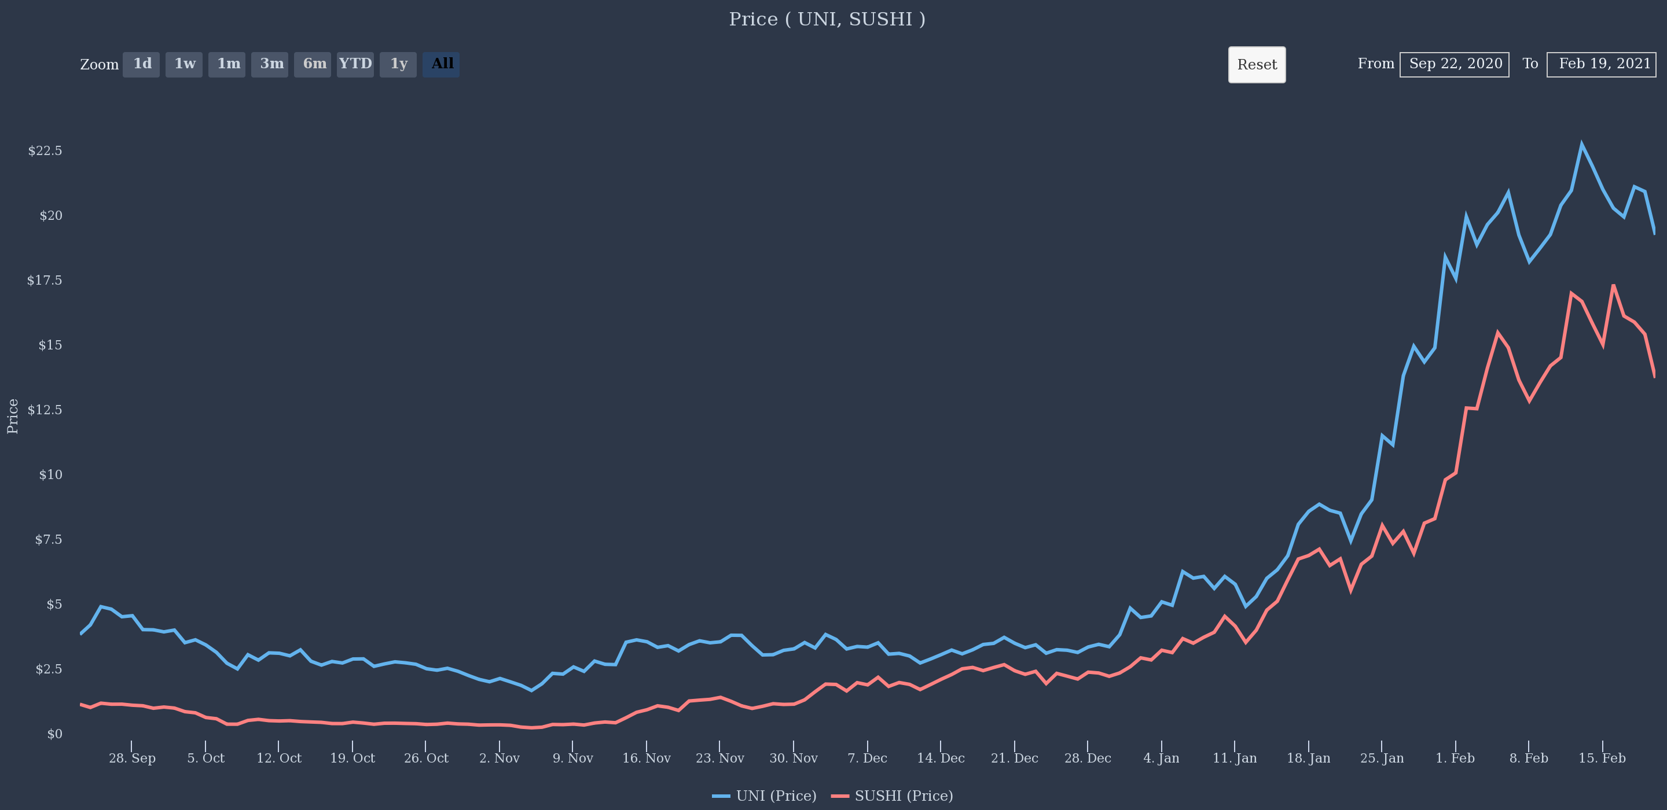Click the chart title Price ( UNI, SUSHI )
The width and height of the screenshot is (1667, 810).
[827, 20]
